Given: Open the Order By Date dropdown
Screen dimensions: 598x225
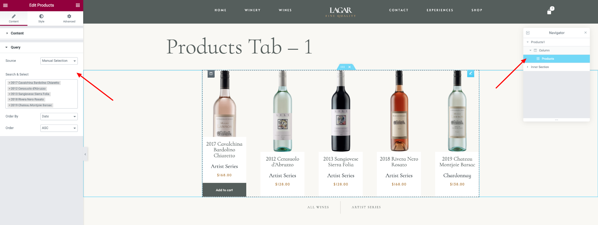Looking at the screenshot, I should tap(59, 116).
